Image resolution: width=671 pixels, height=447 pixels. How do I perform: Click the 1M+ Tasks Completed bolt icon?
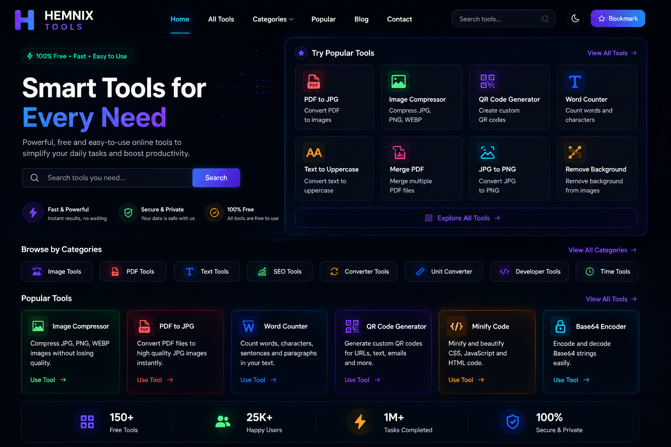coord(360,422)
